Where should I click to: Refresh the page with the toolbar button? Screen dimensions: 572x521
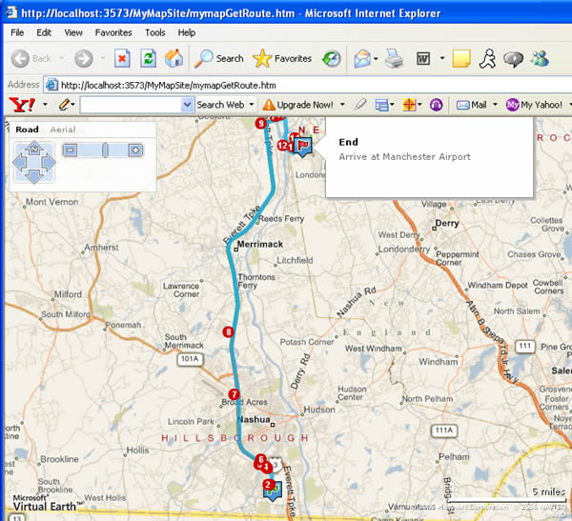click(x=148, y=58)
